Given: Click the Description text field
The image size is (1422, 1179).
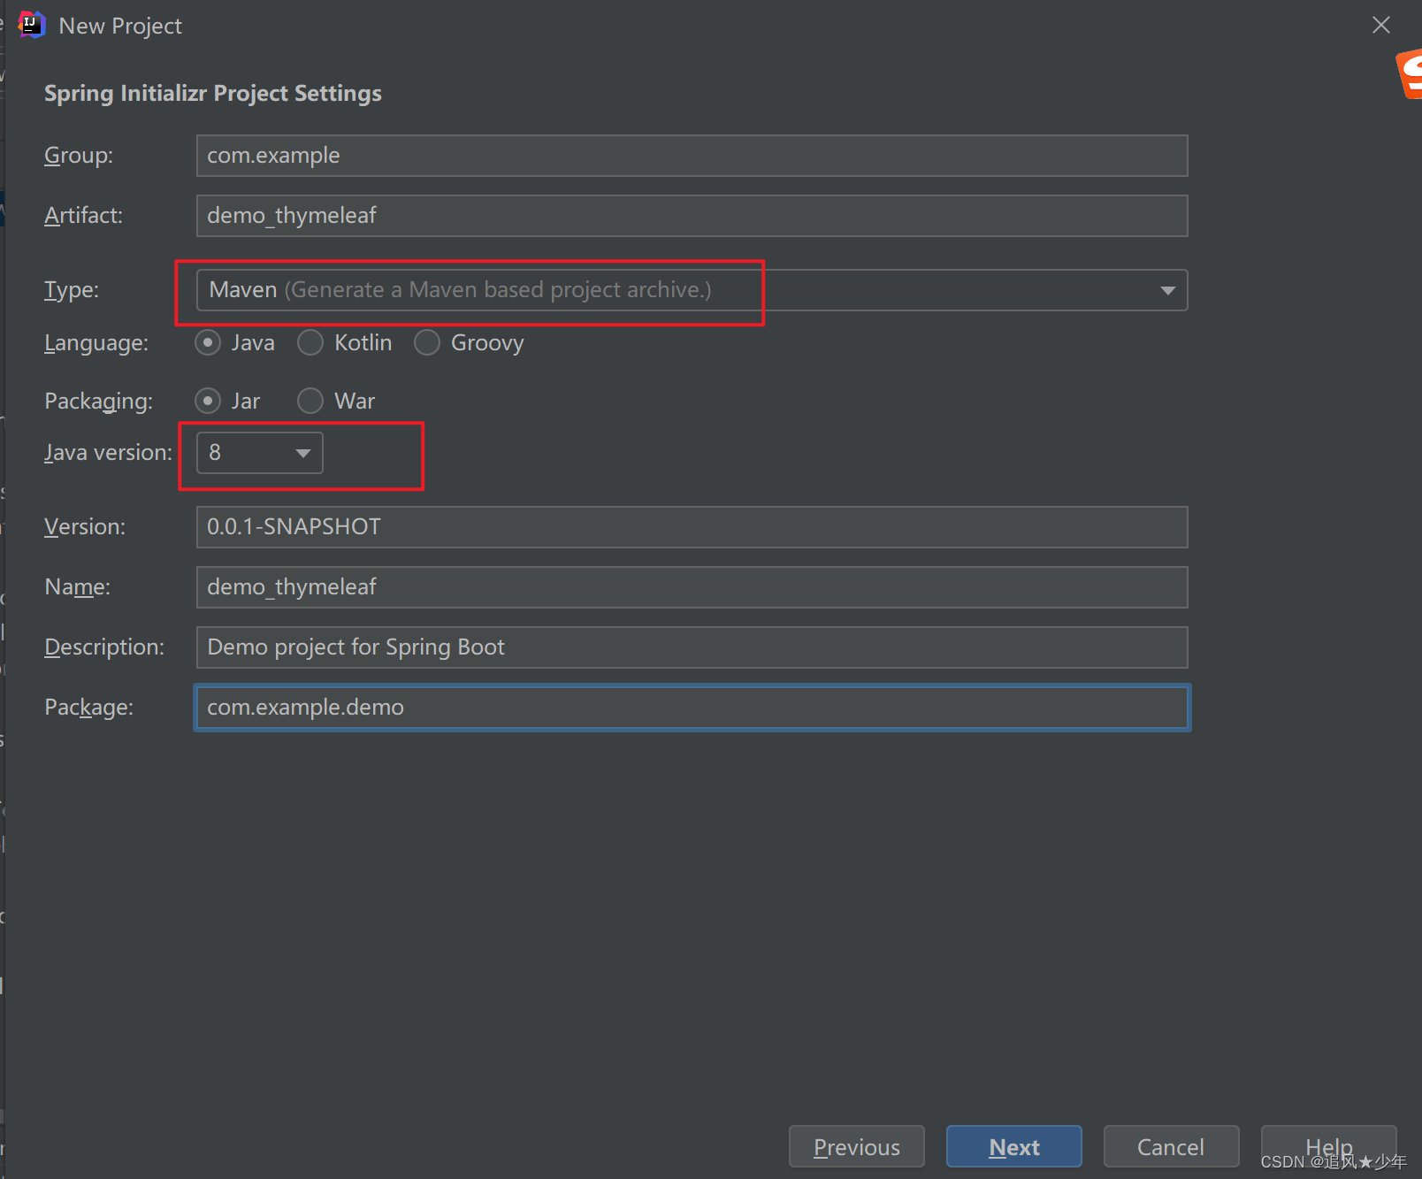Looking at the screenshot, I should coord(692,647).
